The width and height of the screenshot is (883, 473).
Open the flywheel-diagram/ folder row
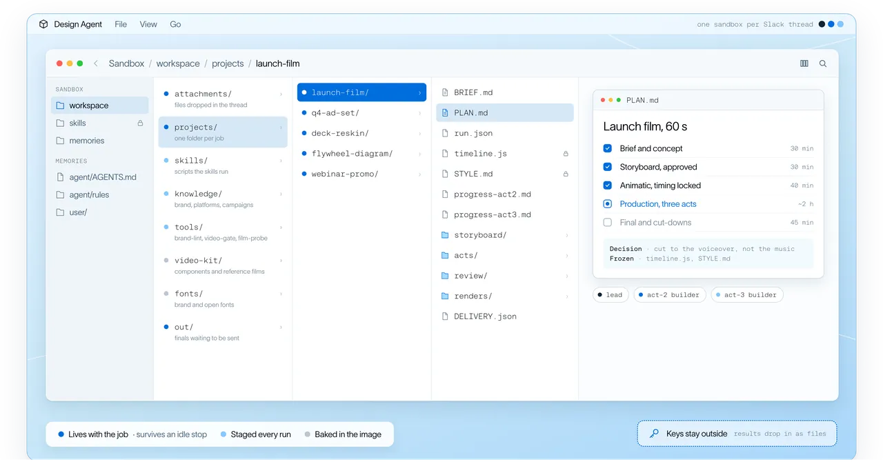pos(361,154)
